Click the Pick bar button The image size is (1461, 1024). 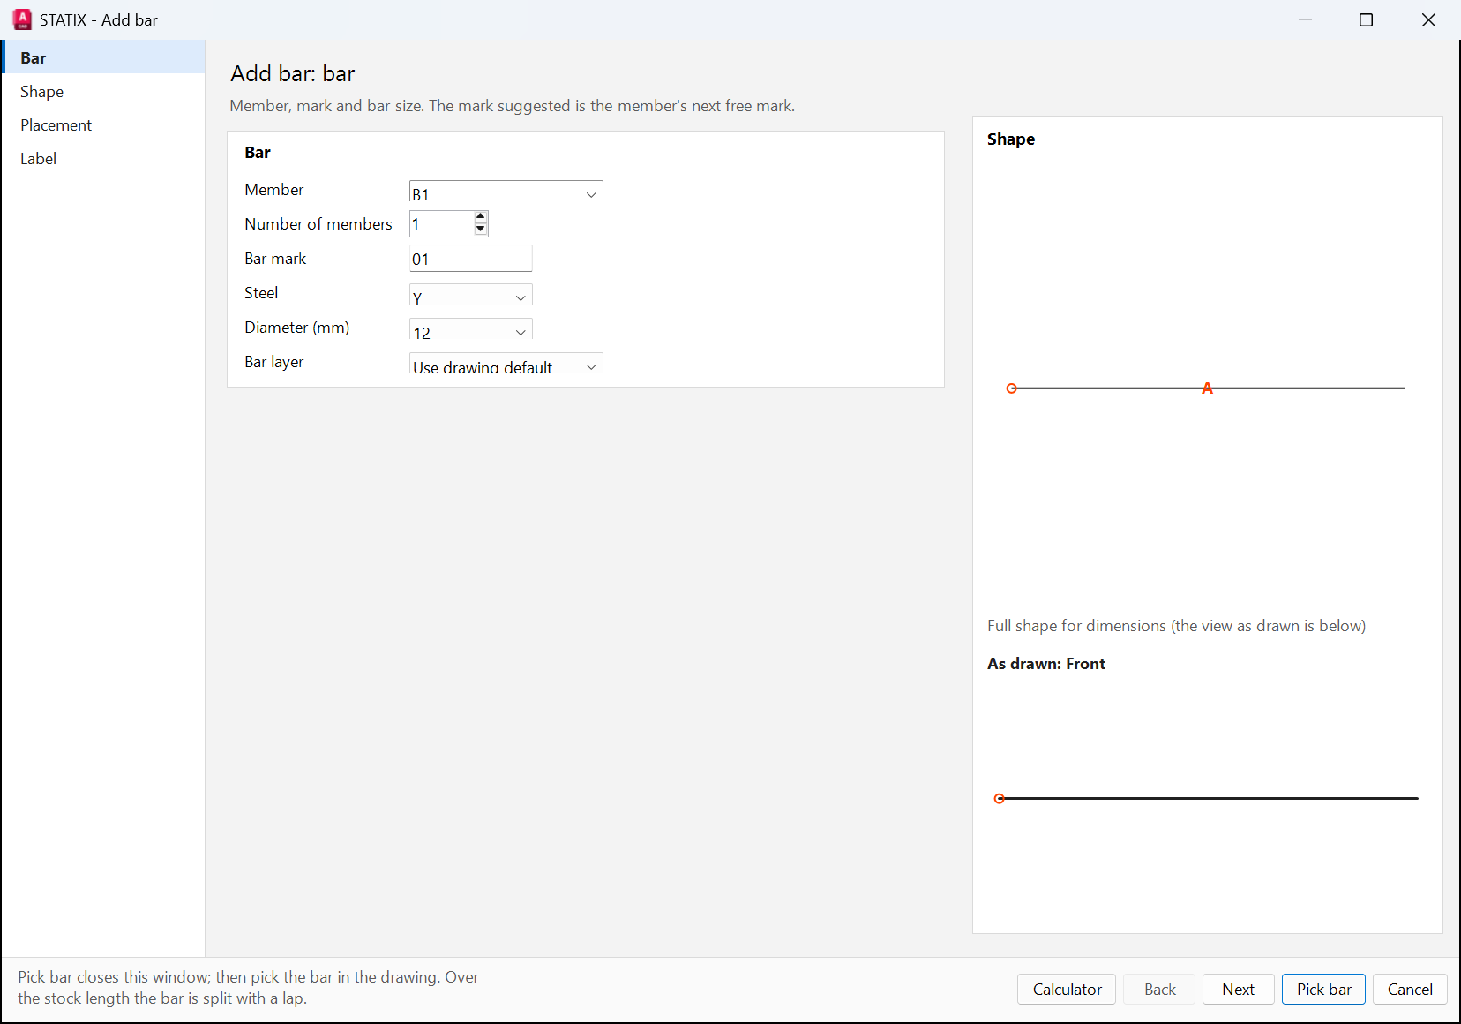[1324, 990]
